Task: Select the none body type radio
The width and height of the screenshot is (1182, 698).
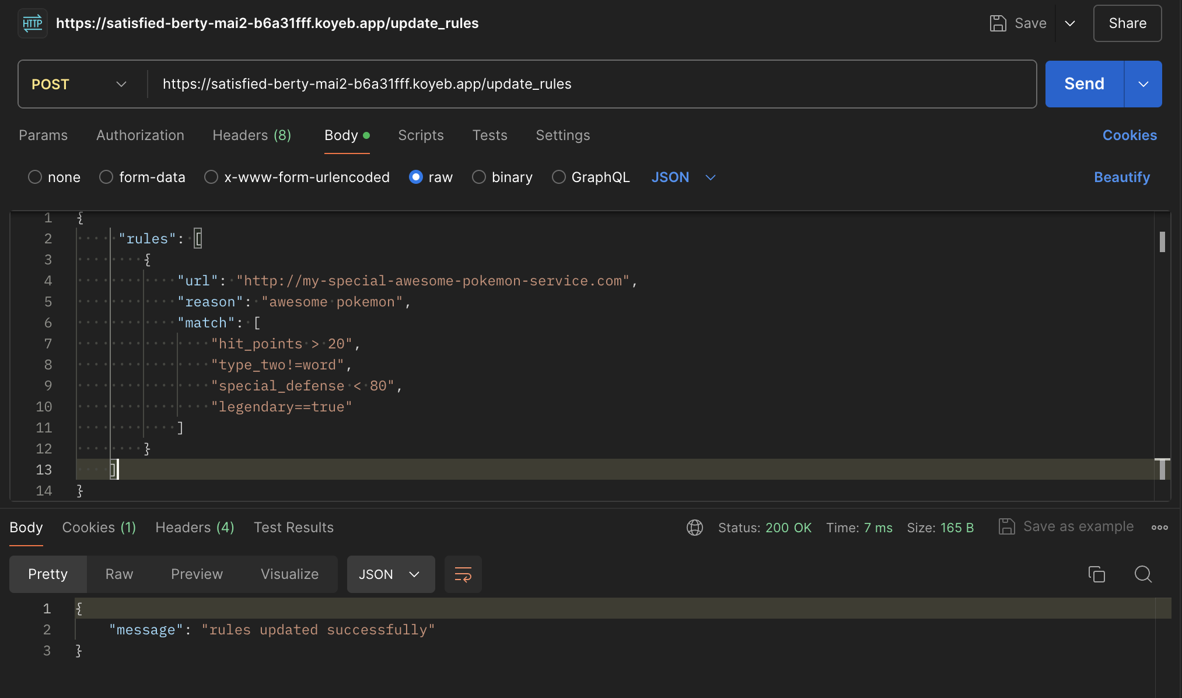Action: tap(35, 177)
